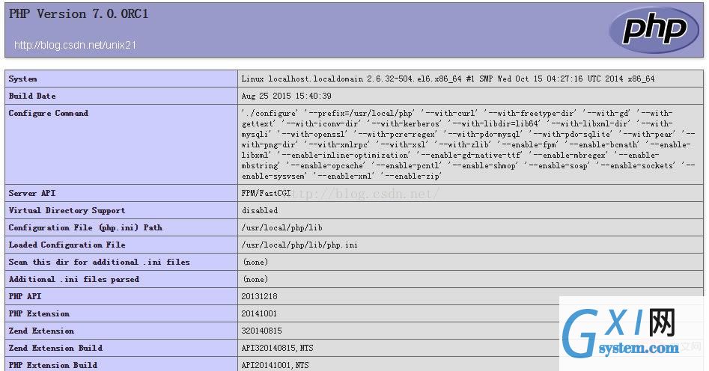Click the 'Loaded Configuration File' label
Screen dimensions: 709x371
[x=67, y=245]
